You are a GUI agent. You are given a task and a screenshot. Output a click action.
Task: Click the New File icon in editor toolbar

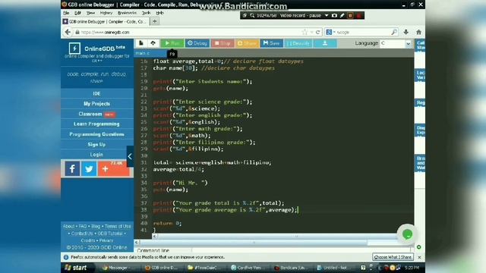(x=141, y=43)
